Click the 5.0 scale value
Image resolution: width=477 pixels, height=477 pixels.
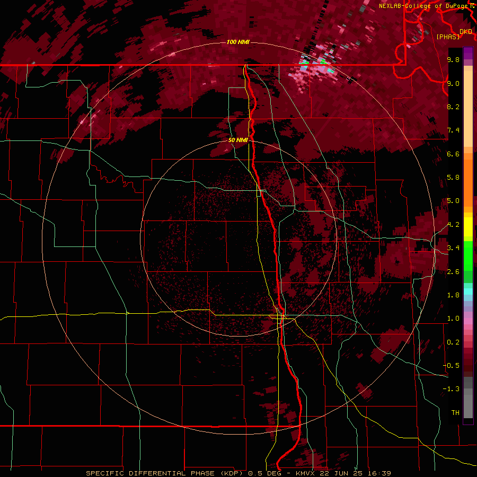click(453, 201)
